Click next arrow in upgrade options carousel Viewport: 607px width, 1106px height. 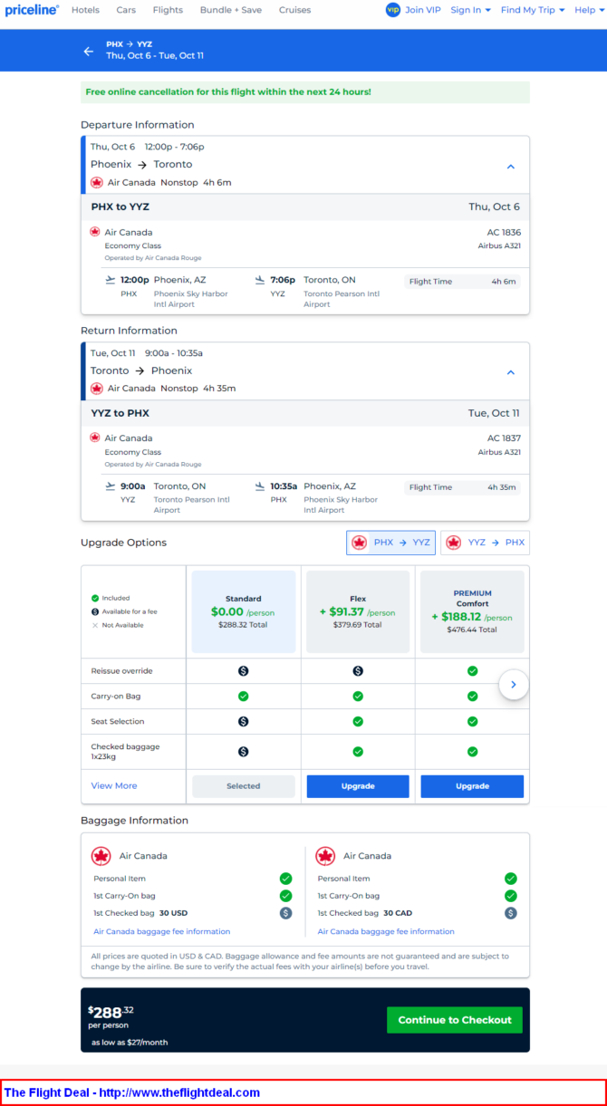(x=514, y=685)
